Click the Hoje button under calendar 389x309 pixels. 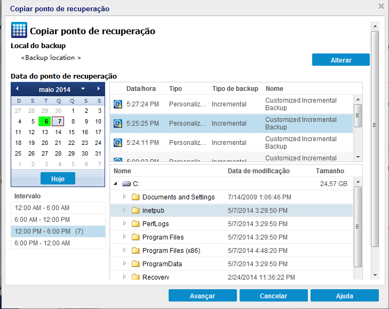click(x=58, y=179)
